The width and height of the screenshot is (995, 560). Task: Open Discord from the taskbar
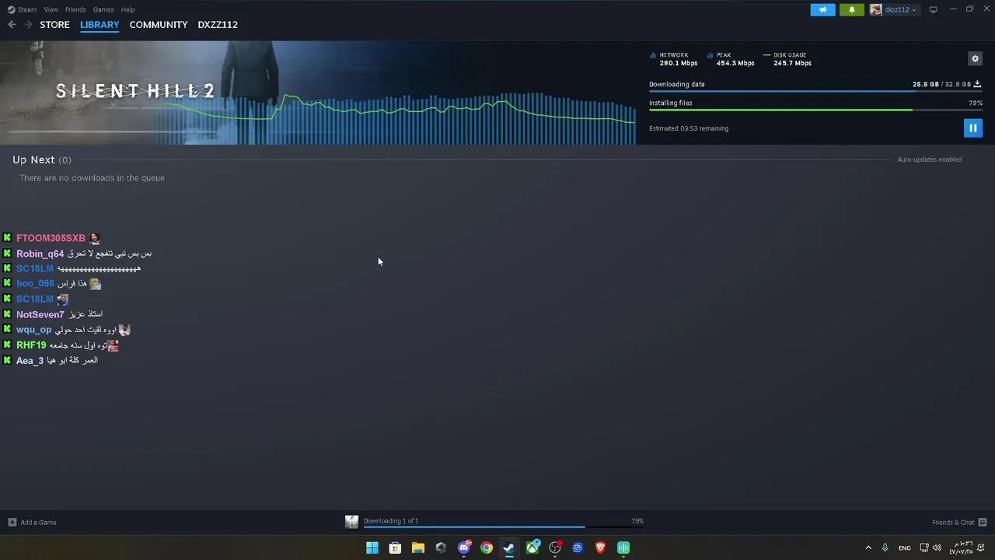tap(464, 548)
